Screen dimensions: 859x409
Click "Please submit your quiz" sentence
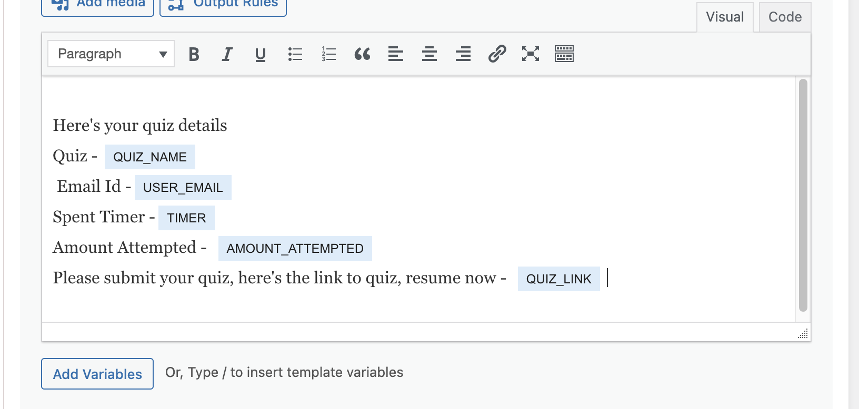(279, 278)
